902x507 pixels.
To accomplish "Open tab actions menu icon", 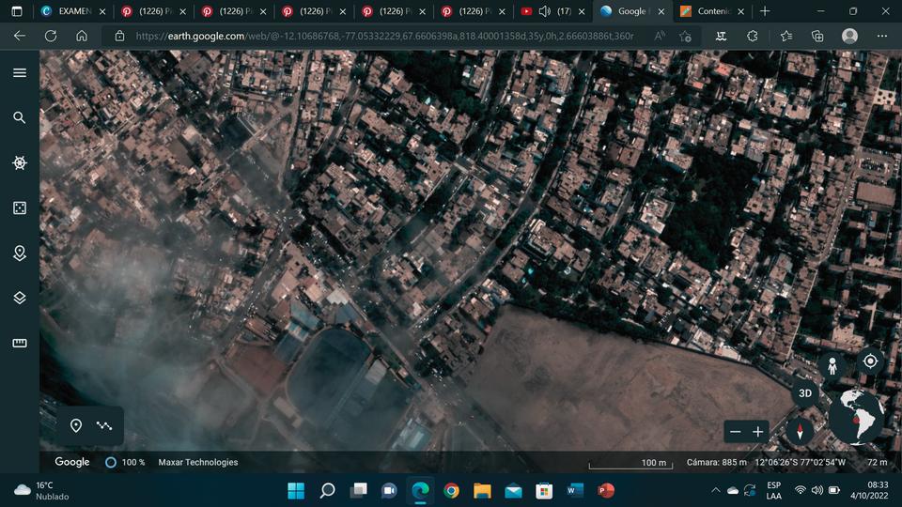I will click(x=17, y=11).
